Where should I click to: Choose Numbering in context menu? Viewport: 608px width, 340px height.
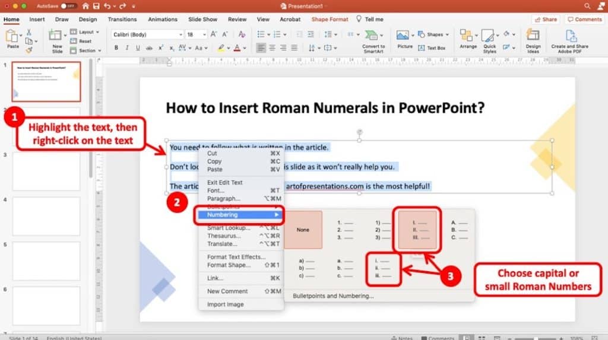(x=241, y=214)
